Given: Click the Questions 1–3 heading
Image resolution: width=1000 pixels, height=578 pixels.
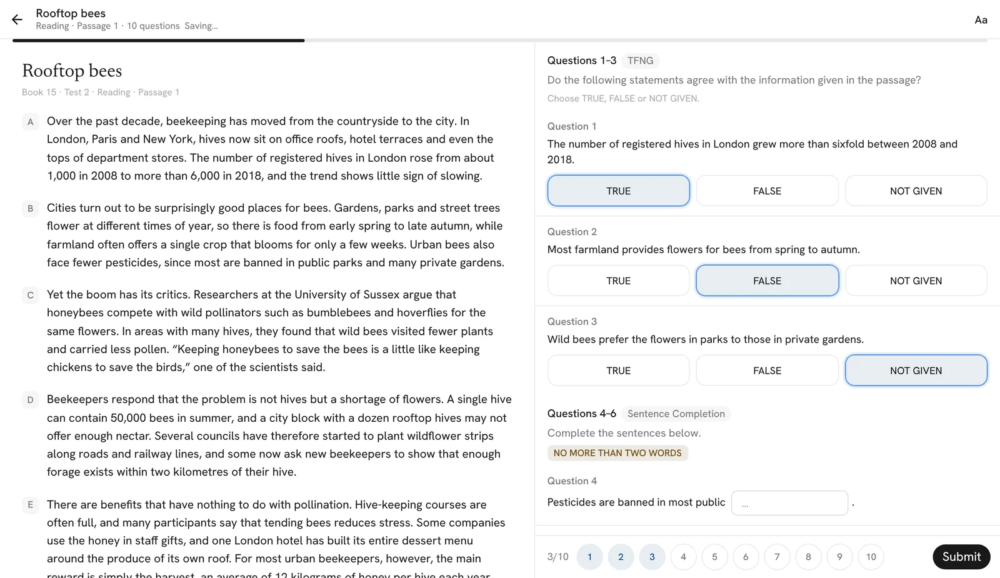Looking at the screenshot, I should 582,61.
